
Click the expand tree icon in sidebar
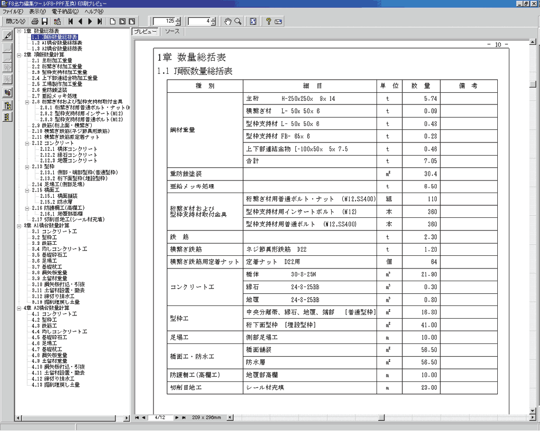[7, 106]
